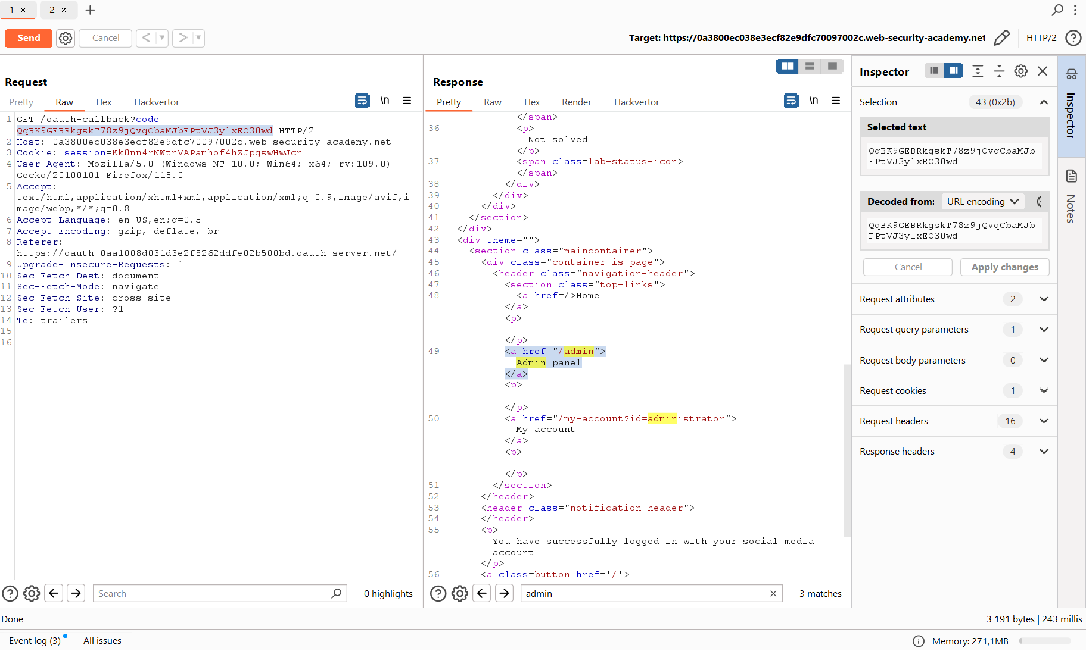Viewport: 1086px width, 651px height.
Task: Open the Decoded from URL encoding dropdown
Action: (x=983, y=202)
